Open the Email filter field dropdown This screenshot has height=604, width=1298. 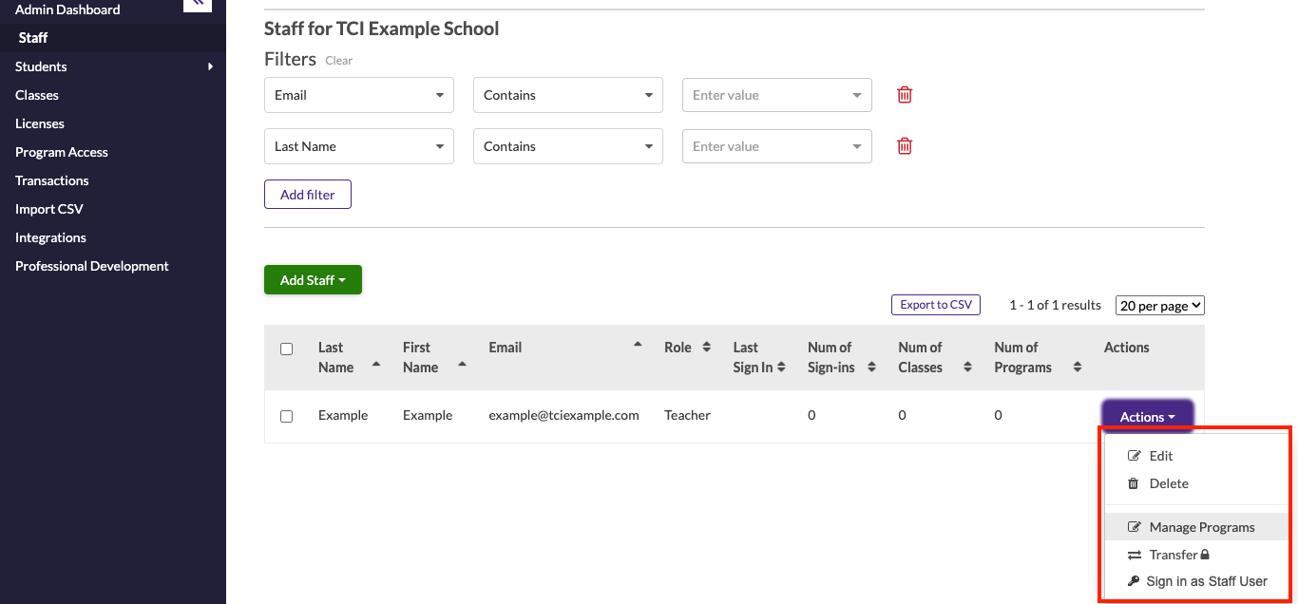(x=359, y=95)
